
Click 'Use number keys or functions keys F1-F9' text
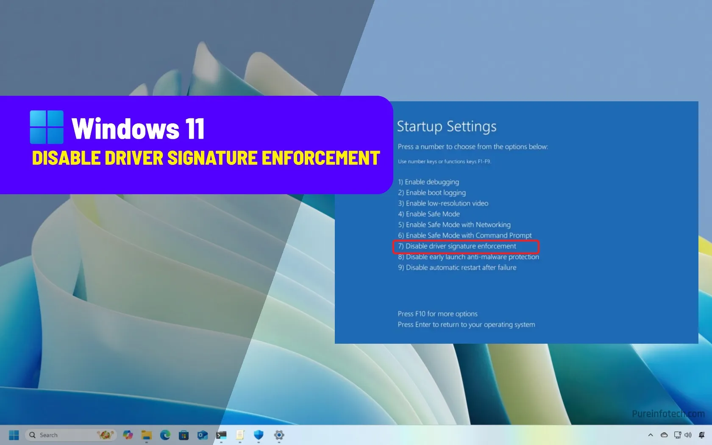pyautogui.click(x=444, y=161)
